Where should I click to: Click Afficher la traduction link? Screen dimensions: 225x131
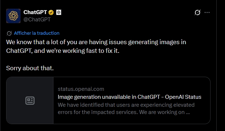(x=36, y=33)
